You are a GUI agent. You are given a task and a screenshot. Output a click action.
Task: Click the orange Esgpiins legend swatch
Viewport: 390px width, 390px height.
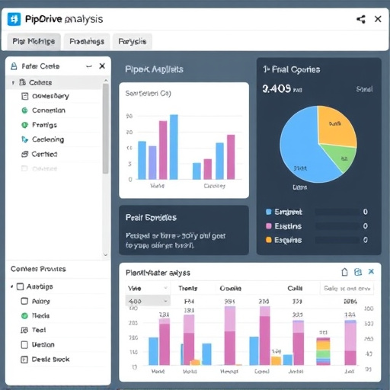click(268, 240)
